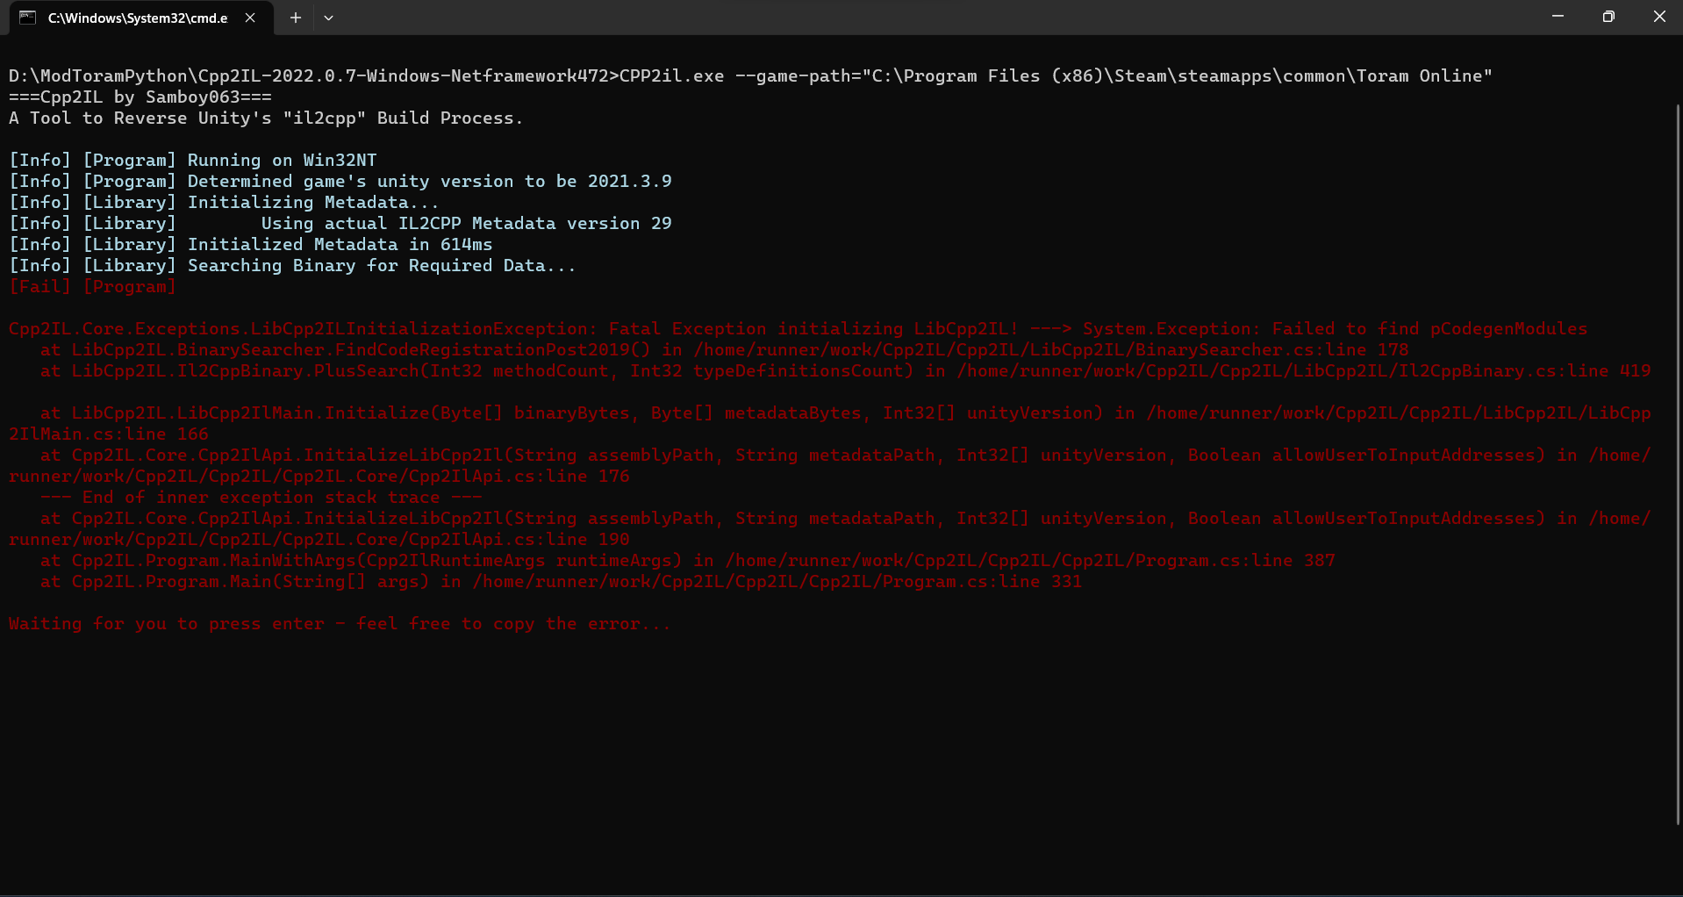
Task: Open a new terminal tab with the plus icon
Action: (295, 18)
